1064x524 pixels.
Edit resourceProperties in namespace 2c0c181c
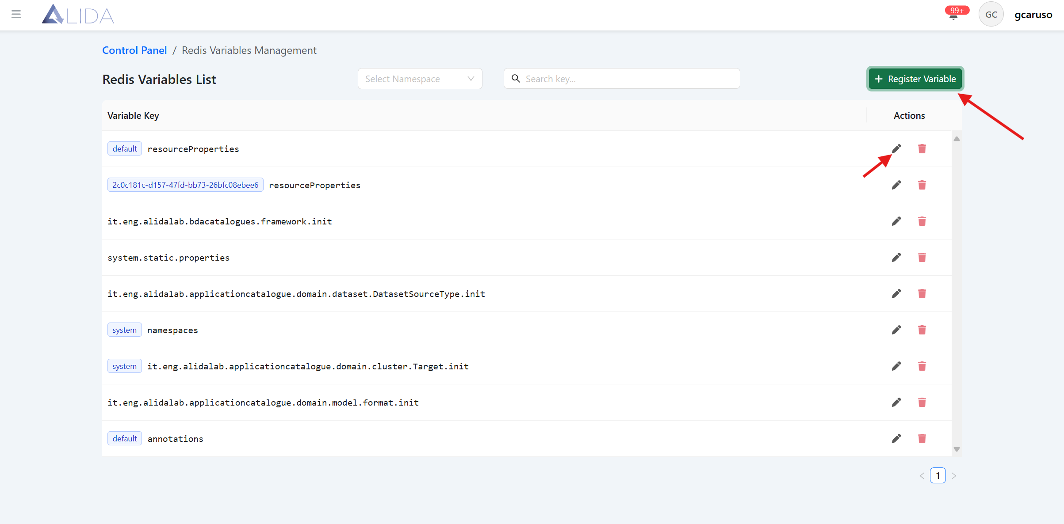pos(896,185)
